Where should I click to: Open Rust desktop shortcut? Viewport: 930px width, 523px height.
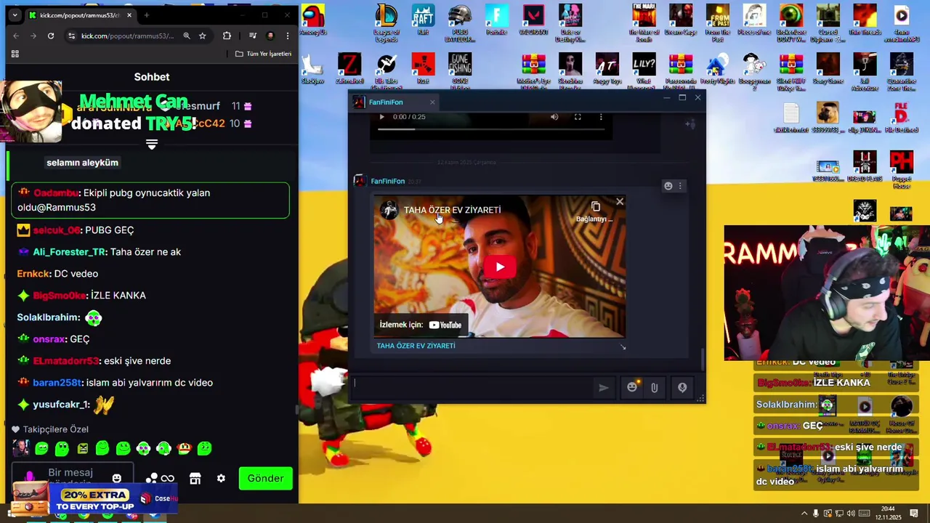click(x=423, y=69)
